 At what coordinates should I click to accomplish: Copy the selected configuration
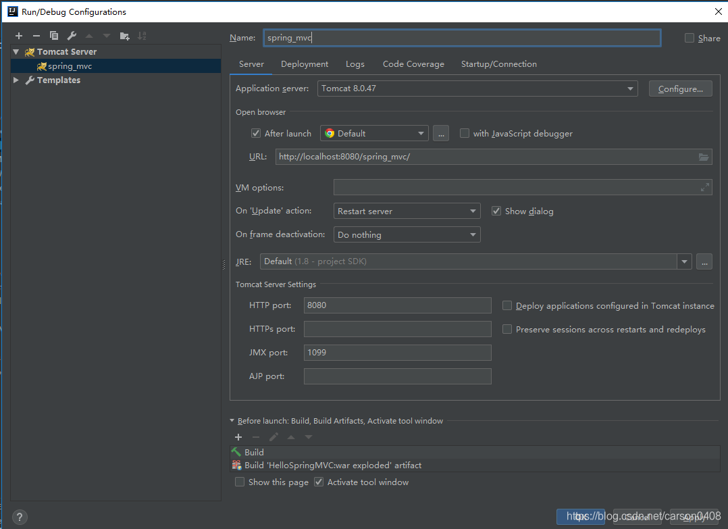(x=54, y=36)
